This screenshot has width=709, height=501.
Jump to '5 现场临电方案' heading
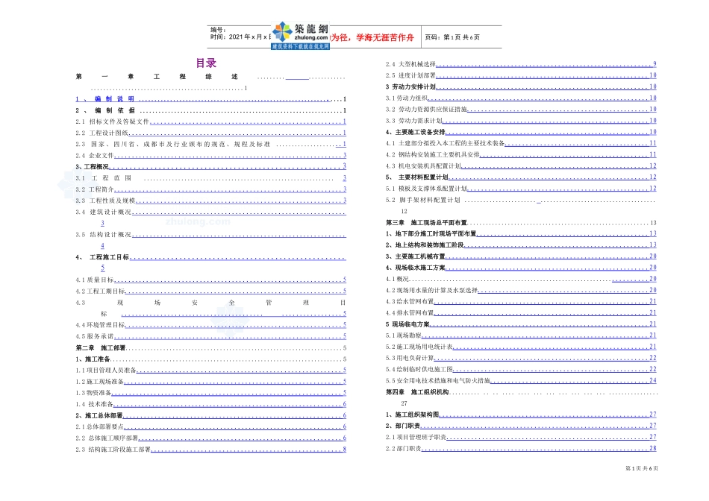click(521, 324)
